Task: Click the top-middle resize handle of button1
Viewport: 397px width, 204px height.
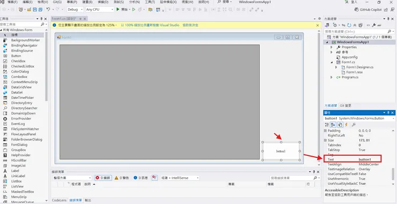Action: 281,142
